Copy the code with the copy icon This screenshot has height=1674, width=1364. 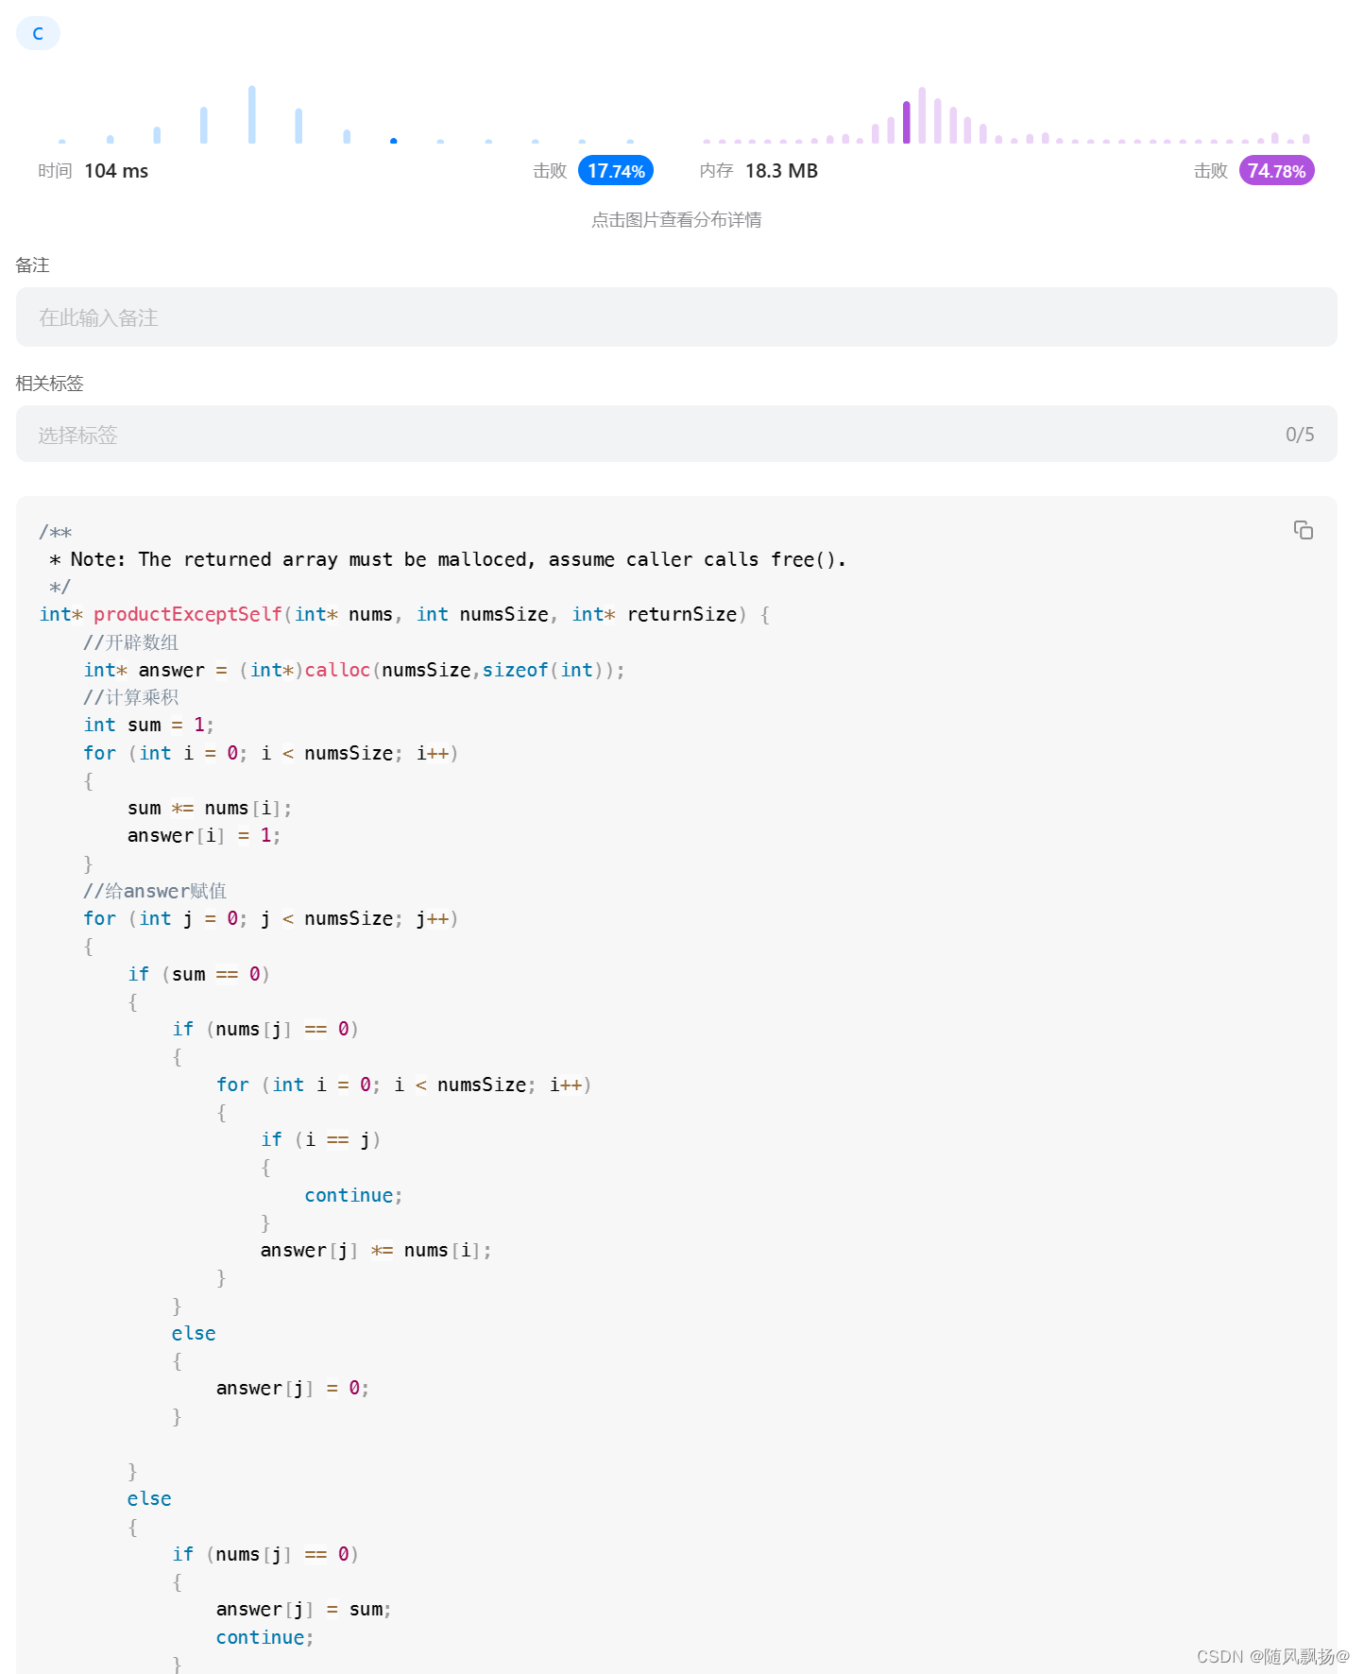[x=1303, y=530]
